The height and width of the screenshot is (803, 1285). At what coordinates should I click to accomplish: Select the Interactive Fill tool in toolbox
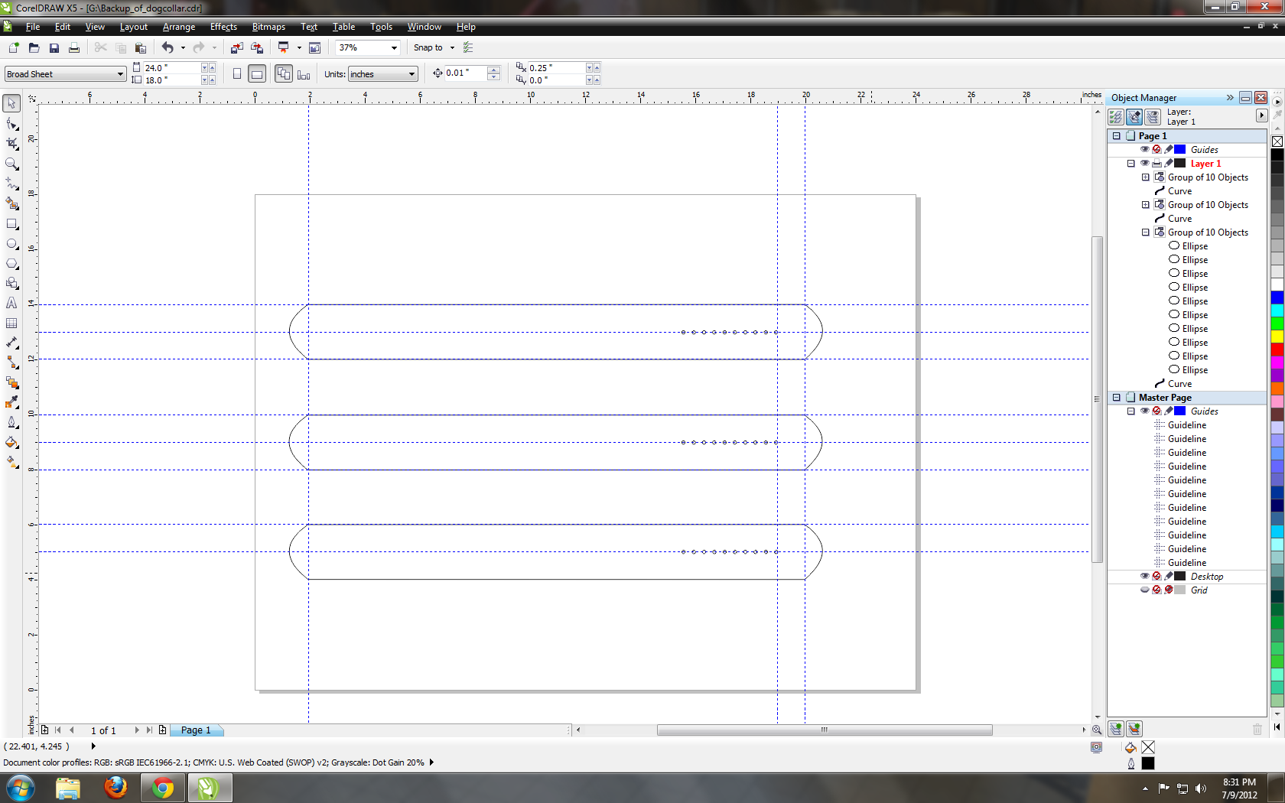pos(11,462)
